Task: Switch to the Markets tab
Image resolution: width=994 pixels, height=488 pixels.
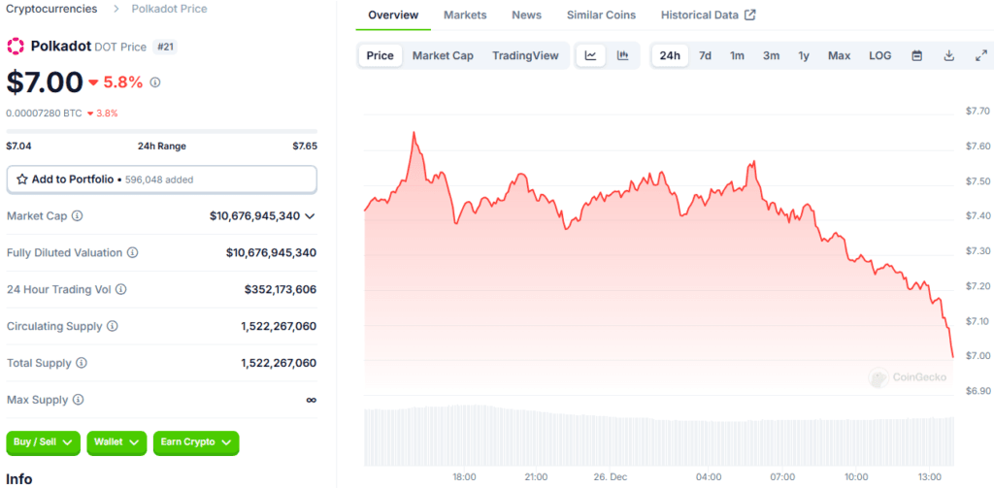Action: pos(465,15)
